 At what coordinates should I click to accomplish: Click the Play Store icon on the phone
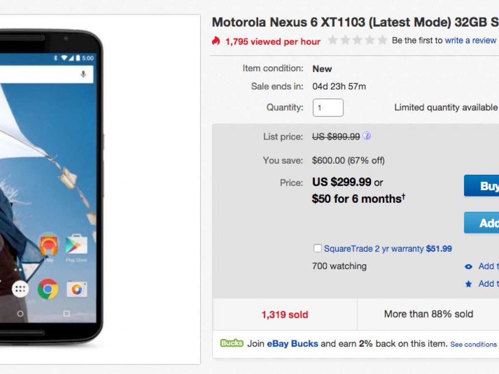76,245
